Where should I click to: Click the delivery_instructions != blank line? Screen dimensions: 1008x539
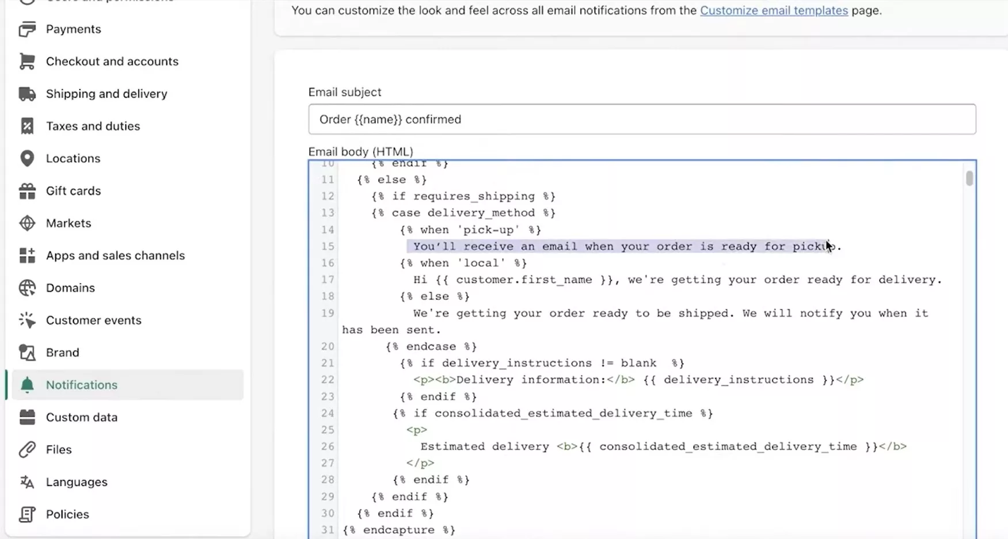click(x=542, y=363)
